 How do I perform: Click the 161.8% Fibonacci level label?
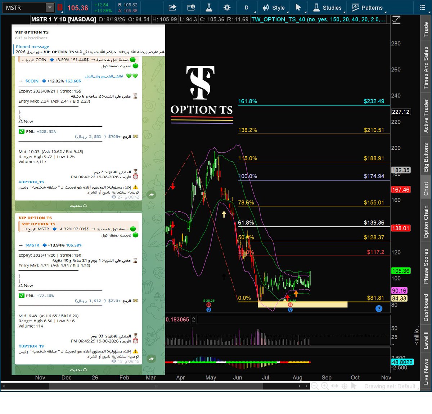(248, 101)
